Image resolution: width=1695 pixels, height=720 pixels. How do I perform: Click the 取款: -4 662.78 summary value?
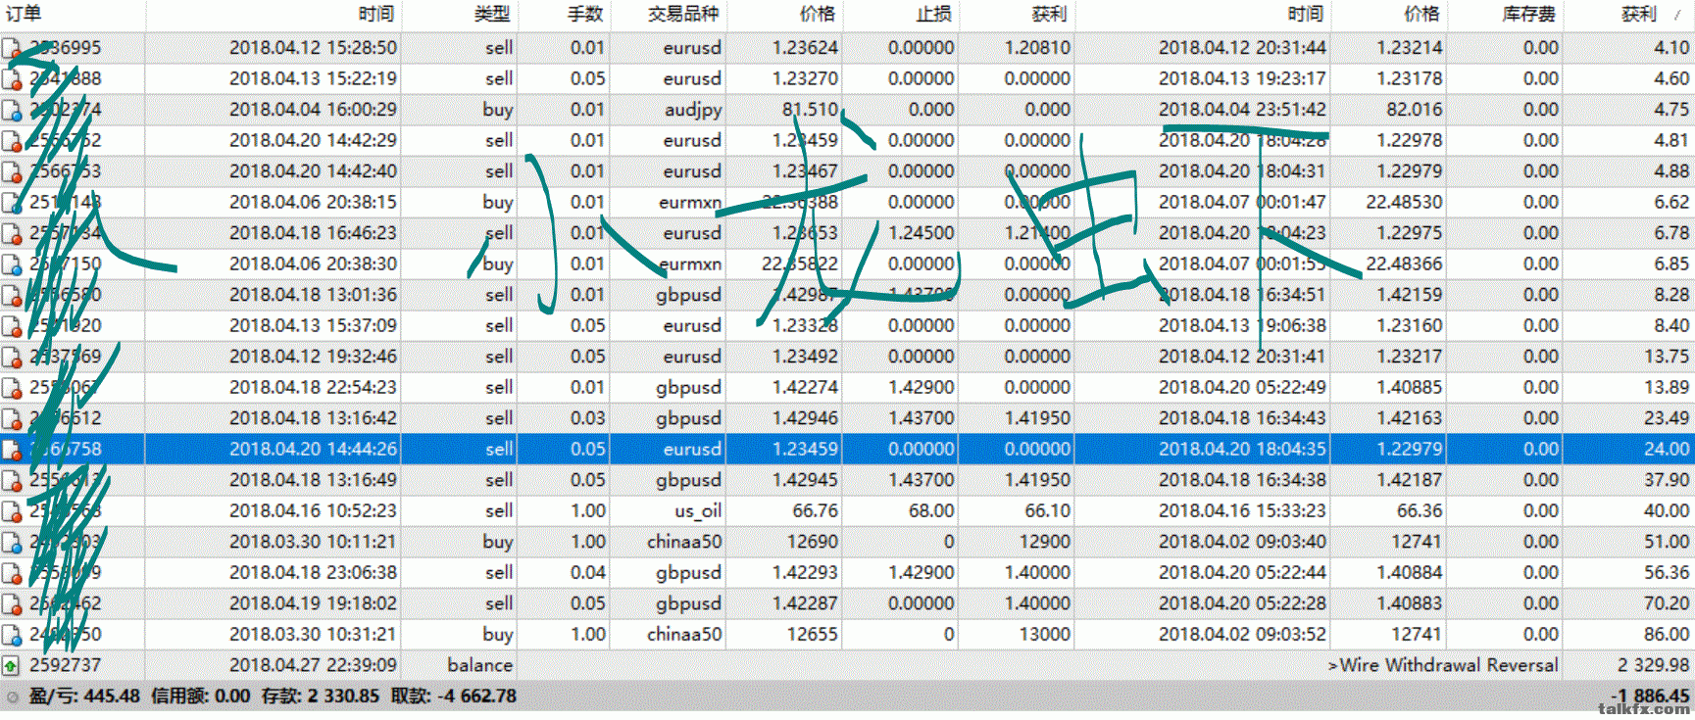[454, 696]
